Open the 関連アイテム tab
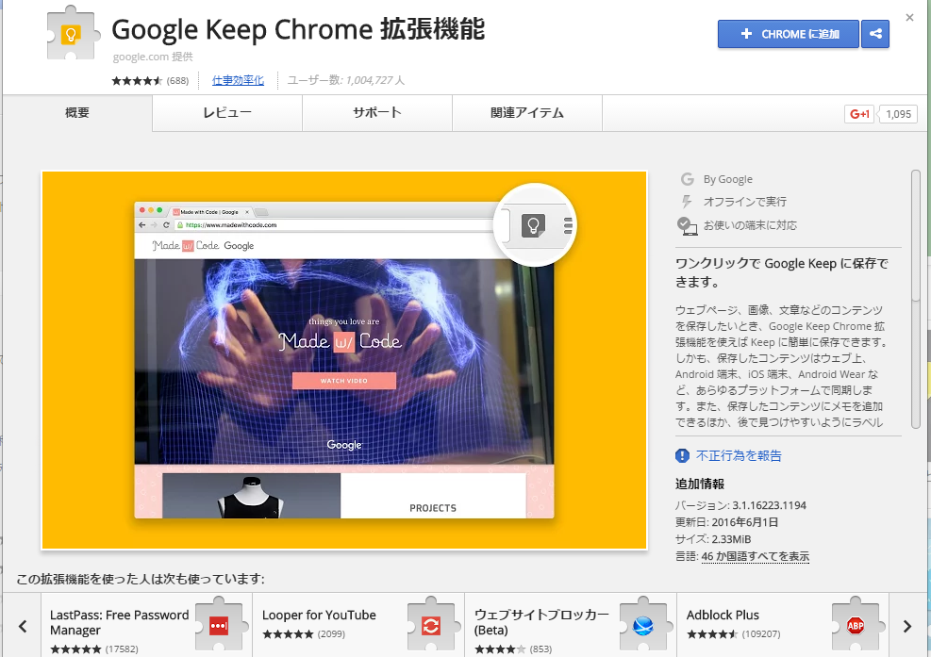Viewport: 931px width, 657px height. tap(527, 113)
